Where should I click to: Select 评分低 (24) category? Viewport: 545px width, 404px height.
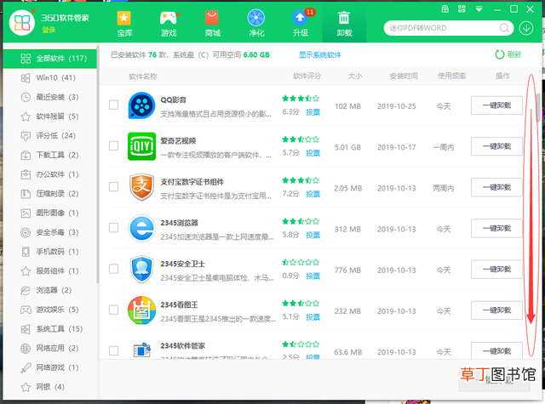click(x=49, y=136)
